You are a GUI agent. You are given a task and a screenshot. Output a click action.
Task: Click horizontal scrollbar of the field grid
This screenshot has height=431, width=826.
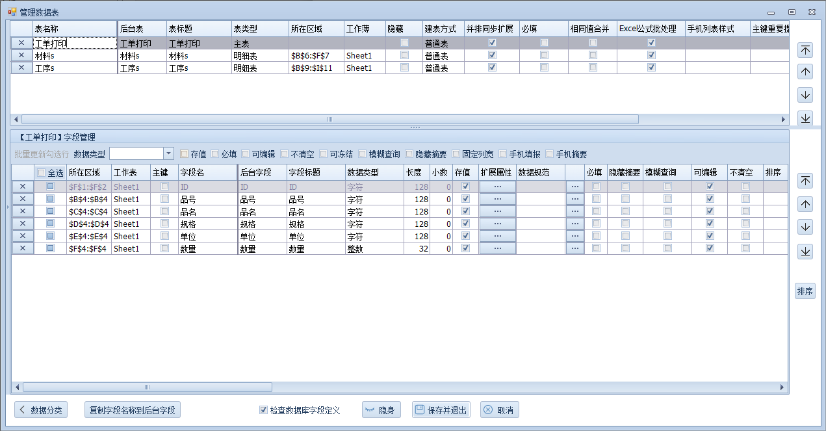(147, 387)
